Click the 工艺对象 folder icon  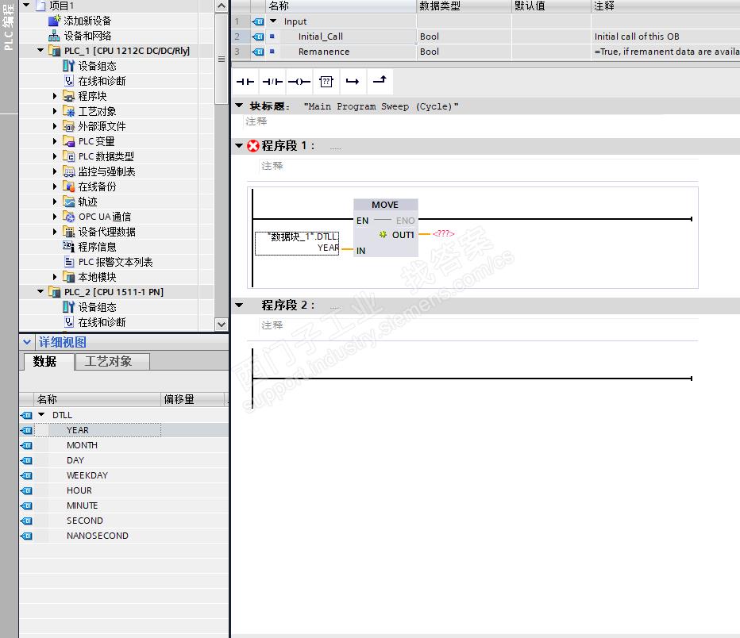69,111
